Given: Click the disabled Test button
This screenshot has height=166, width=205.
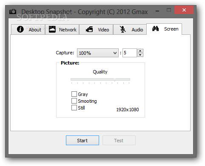Looking at the screenshot, I should point(119,141).
